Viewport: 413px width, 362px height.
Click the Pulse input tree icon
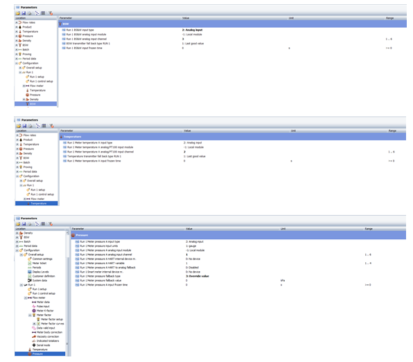34,307
